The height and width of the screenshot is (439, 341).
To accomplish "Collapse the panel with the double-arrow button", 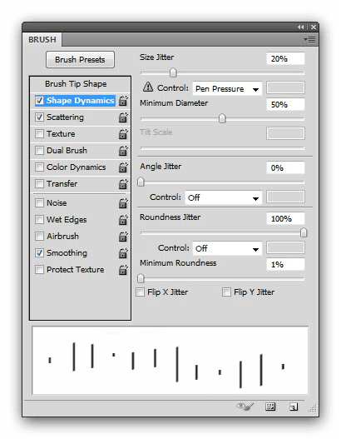I will pos(301,27).
